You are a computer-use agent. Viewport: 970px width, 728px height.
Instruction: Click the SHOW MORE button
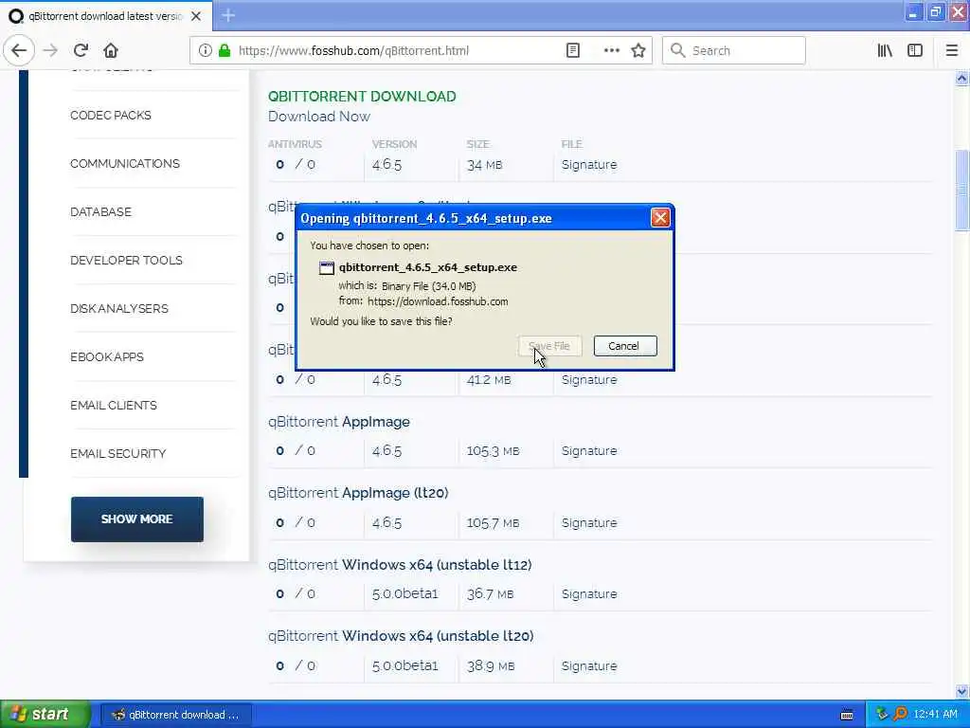click(136, 519)
